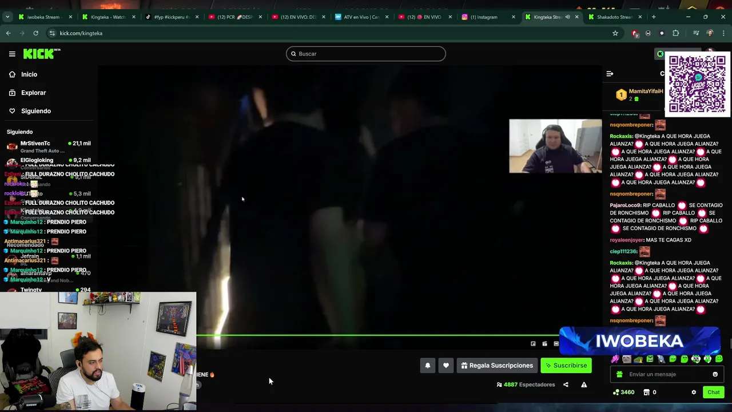Go to Inicio in sidebar
The width and height of the screenshot is (732, 412).
point(29,74)
